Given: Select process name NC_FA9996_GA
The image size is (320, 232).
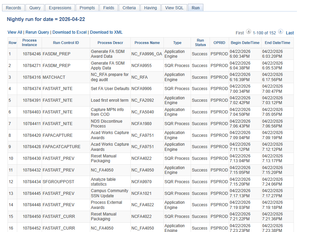Looking at the screenshot, I should [147, 54].
